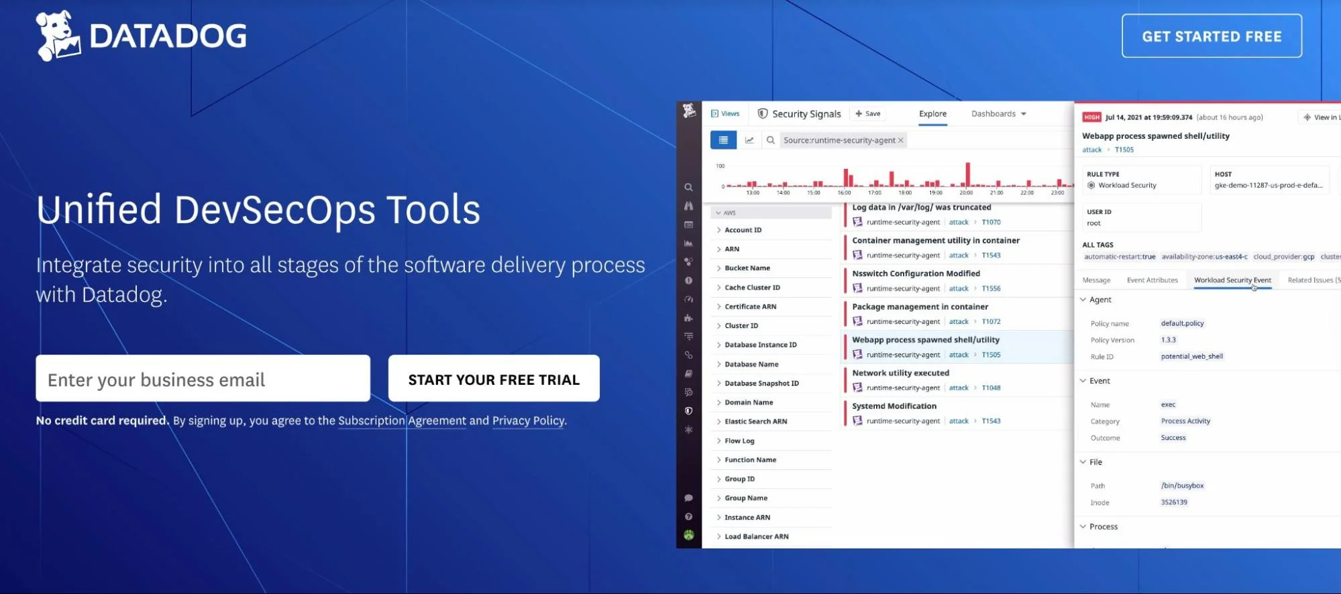Open the Privacy Policy link
This screenshot has width=1341, height=594.
pyautogui.click(x=528, y=421)
